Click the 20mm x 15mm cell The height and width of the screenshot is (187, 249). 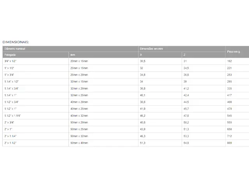[103, 61]
